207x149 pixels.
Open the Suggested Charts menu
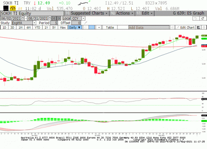tap(87, 13)
